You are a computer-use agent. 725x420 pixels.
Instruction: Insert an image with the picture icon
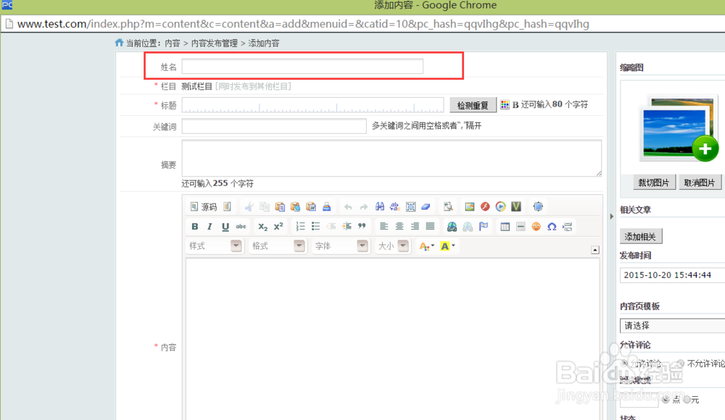coord(470,206)
